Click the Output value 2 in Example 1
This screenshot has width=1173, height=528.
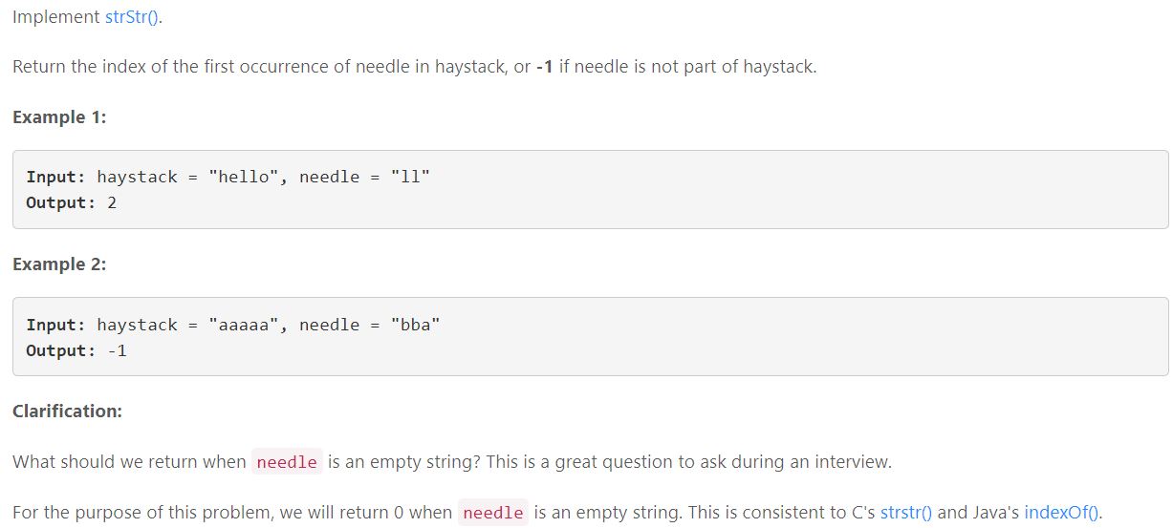(112, 202)
